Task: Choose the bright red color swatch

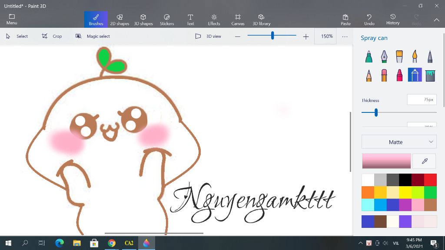Action: (x=431, y=180)
